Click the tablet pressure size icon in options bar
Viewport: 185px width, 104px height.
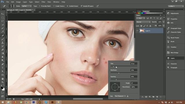[x=97, y=6]
